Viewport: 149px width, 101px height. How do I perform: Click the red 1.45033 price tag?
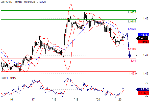pos(143,42)
